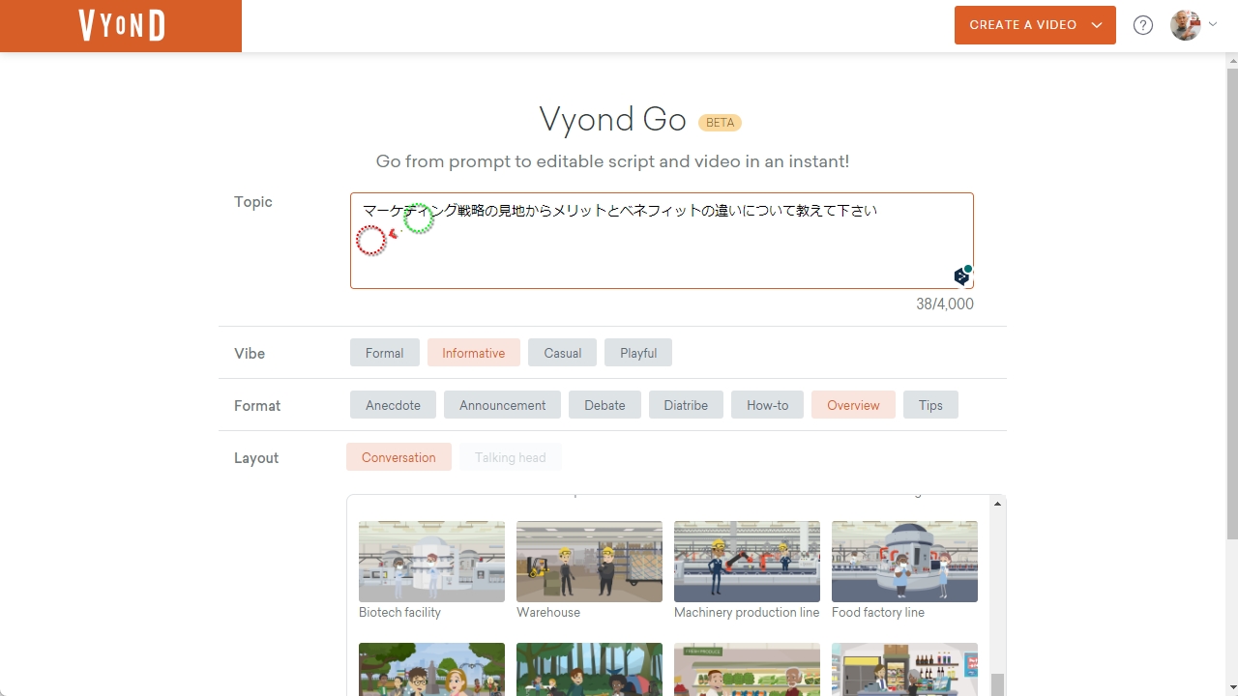Image resolution: width=1238 pixels, height=696 pixels.
Task: Click the BETA badge next to Vyond Go
Action: pyautogui.click(x=720, y=122)
